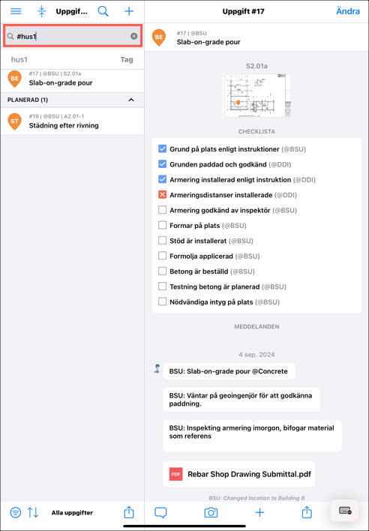Open the hamburger menu icon
Viewport: 369px width, 531px height.
click(x=16, y=11)
